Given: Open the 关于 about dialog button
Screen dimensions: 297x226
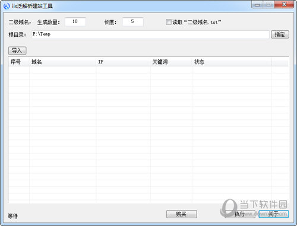Looking at the screenshot, I should click(x=274, y=214).
